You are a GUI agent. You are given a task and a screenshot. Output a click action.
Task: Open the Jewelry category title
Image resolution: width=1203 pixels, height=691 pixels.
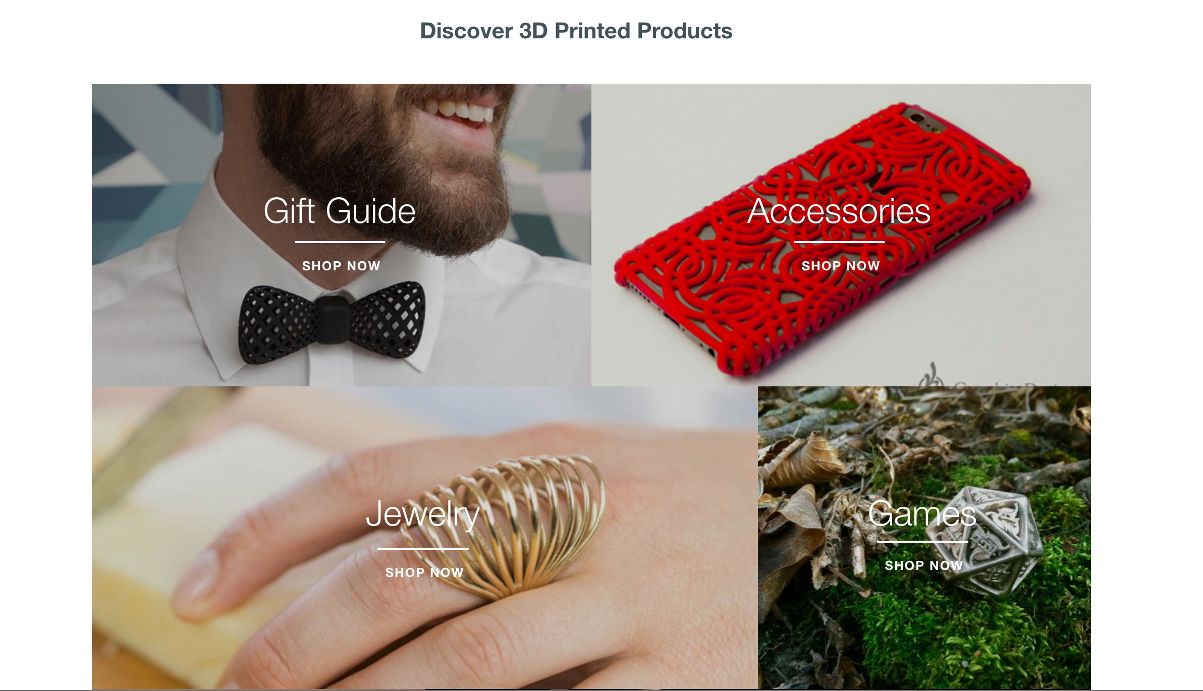pos(423,514)
